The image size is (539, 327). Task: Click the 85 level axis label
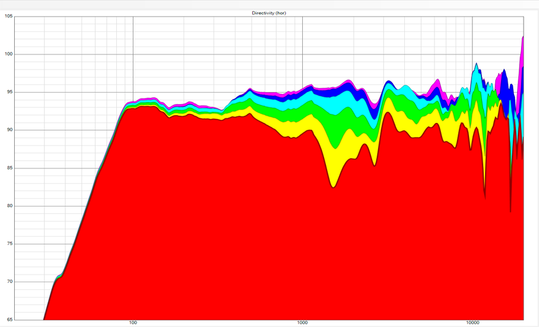point(10,168)
